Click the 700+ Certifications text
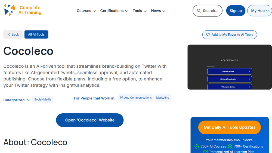Screen dimensions: 272x153 248,146
